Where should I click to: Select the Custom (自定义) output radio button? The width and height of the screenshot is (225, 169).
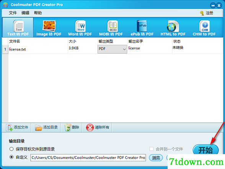tap(11, 157)
